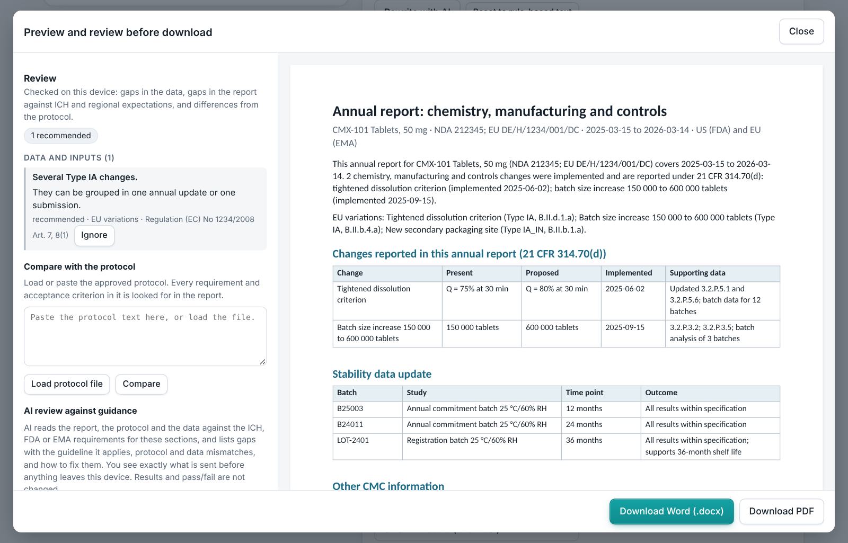Click the 'Q = 80% at 30 min' cell
Viewport: 848px width, 543px height.
(x=561, y=300)
